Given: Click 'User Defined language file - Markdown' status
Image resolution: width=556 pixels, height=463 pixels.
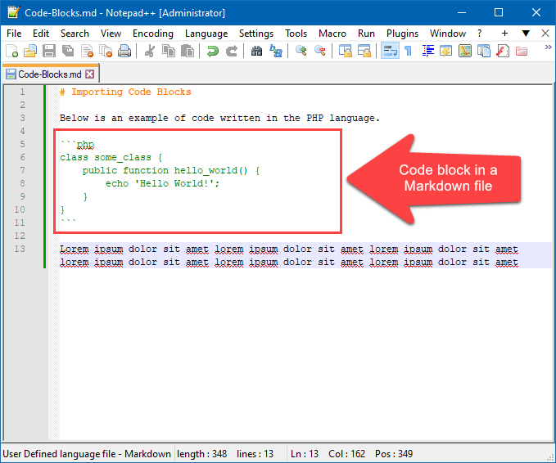Looking at the screenshot, I should tap(87, 454).
